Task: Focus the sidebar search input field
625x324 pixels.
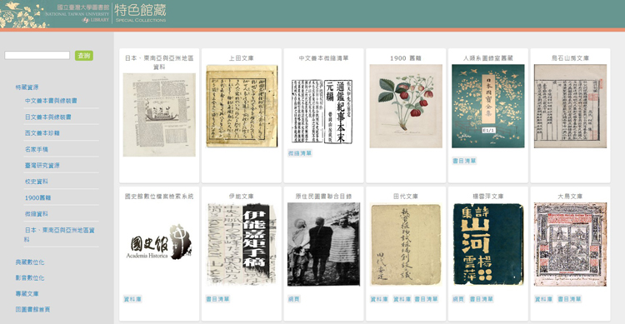Action: pyautogui.click(x=37, y=56)
